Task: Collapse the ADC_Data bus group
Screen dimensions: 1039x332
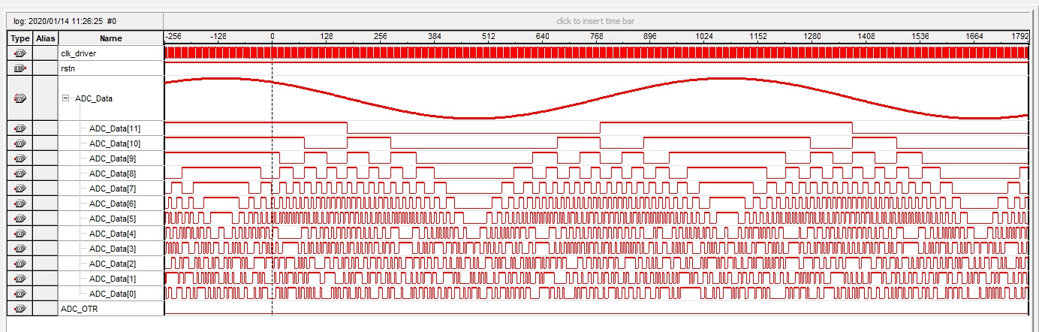Action: pyautogui.click(x=66, y=98)
